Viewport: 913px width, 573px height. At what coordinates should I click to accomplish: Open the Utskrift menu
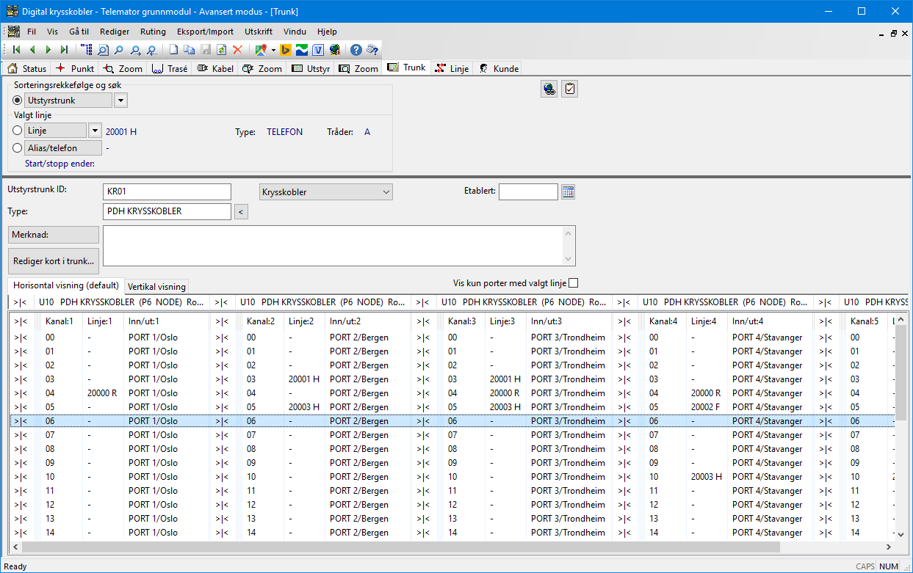(x=259, y=32)
